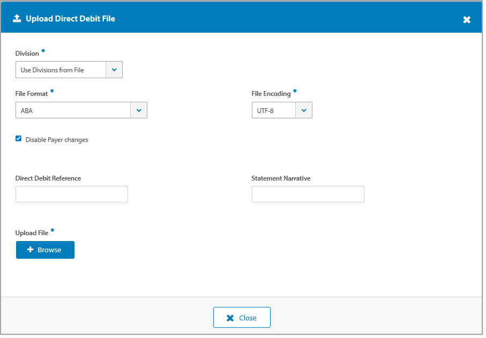The image size is (486, 338).
Task: Expand the File Format dropdown showing ABA
Action: [139, 110]
